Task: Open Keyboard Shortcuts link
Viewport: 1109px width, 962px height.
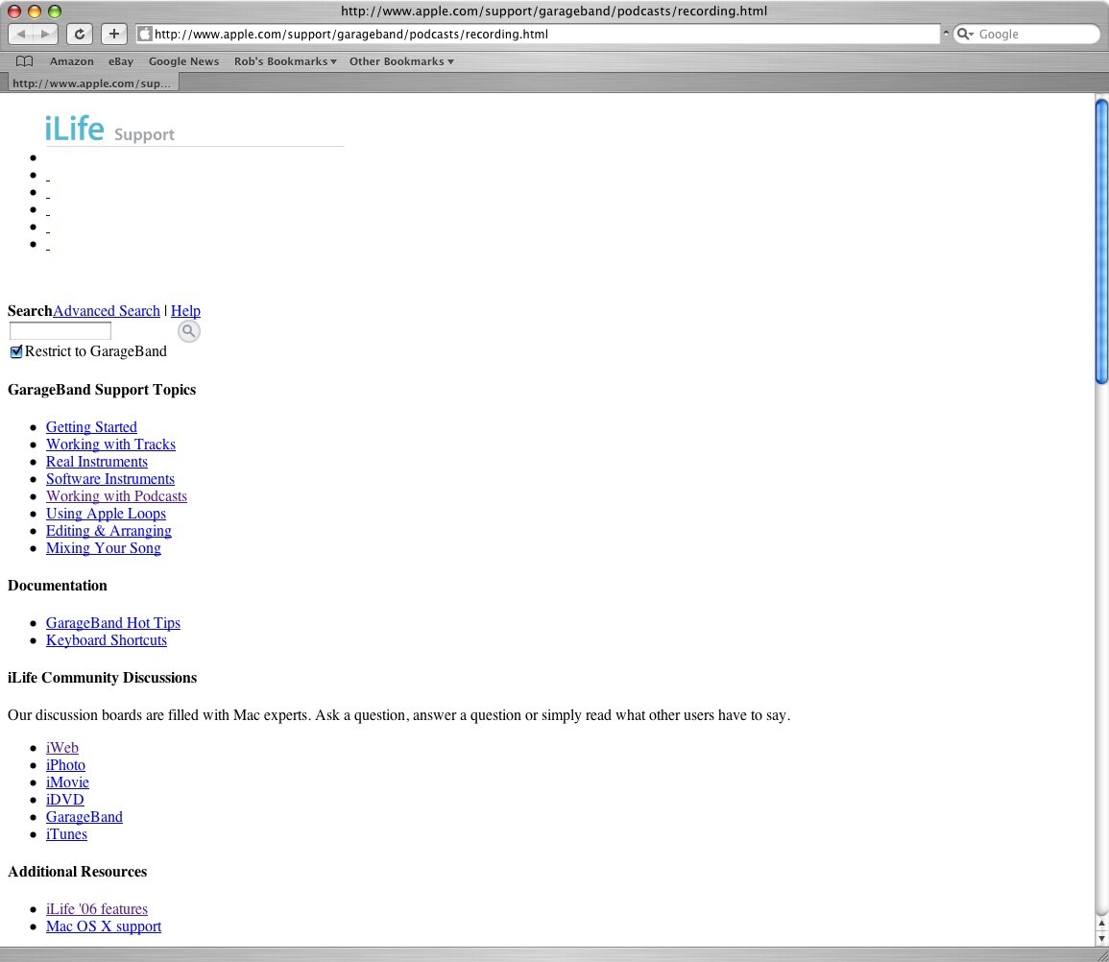Action: [x=107, y=640]
